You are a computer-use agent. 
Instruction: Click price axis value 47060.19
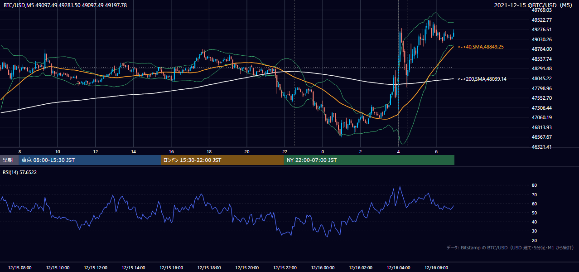coord(542,117)
